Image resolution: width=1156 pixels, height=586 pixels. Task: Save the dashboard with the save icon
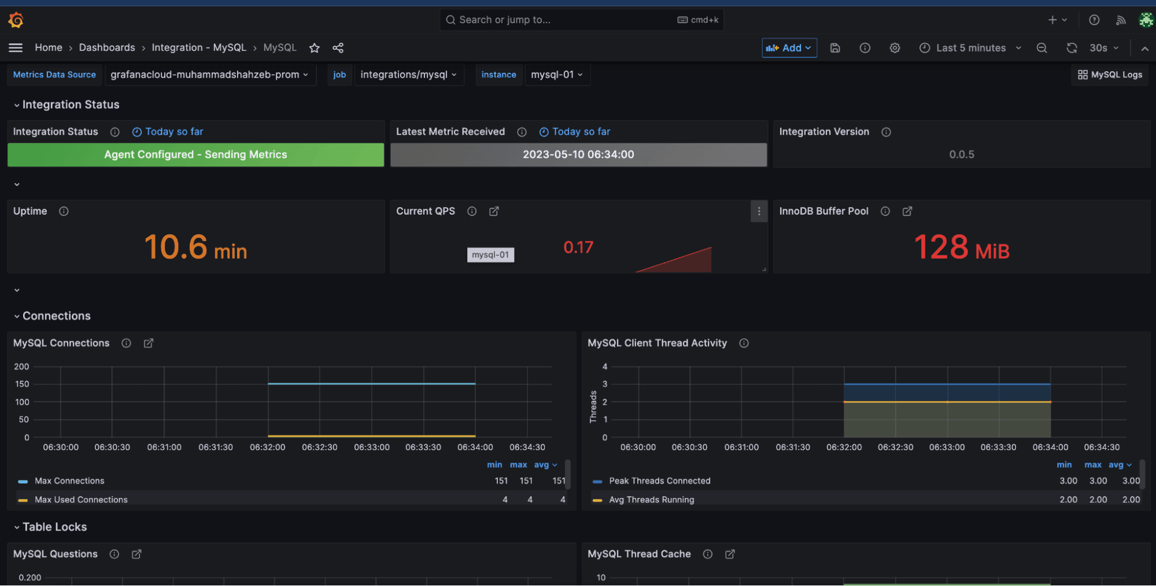pos(835,48)
